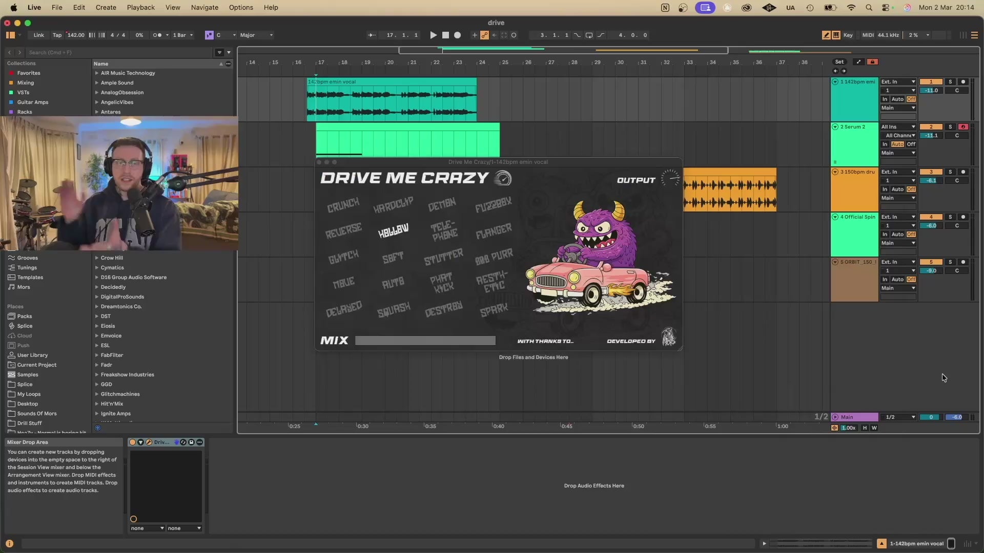Click the Key mapping button

point(848,35)
